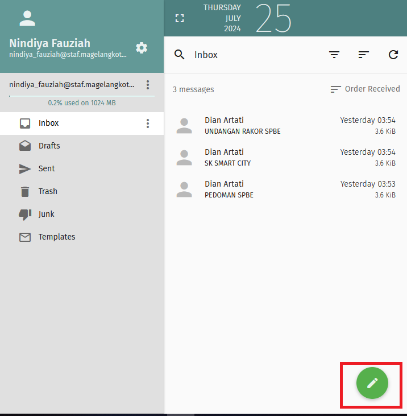The height and width of the screenshot is (416, 407).
Task: Click the sort icon in toolbar
Action: tap(364, 55)
